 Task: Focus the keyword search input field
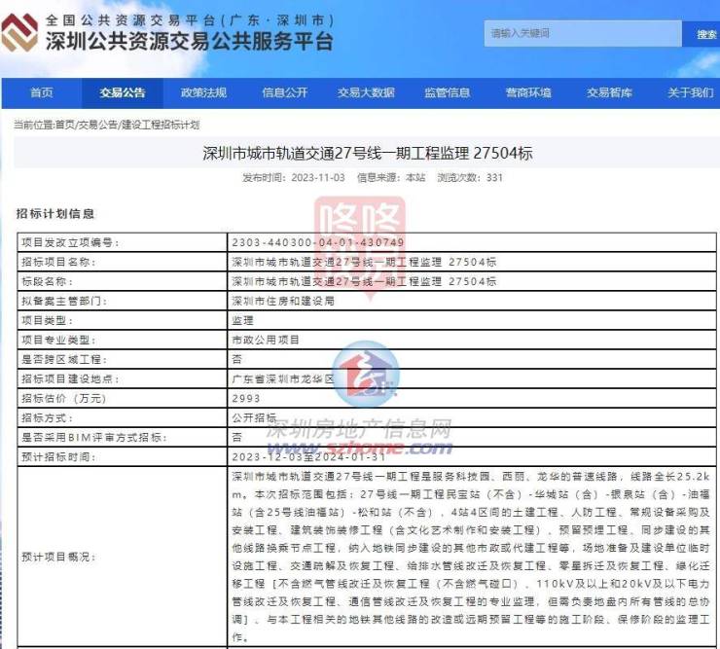pyautogui.click(x=584, y=33)
